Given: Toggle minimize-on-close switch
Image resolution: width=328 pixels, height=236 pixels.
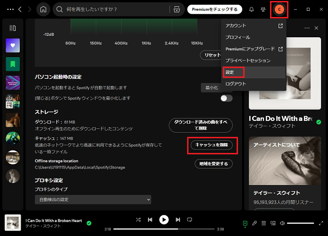Looking at the screenshot, I should [x=226, y=98].
